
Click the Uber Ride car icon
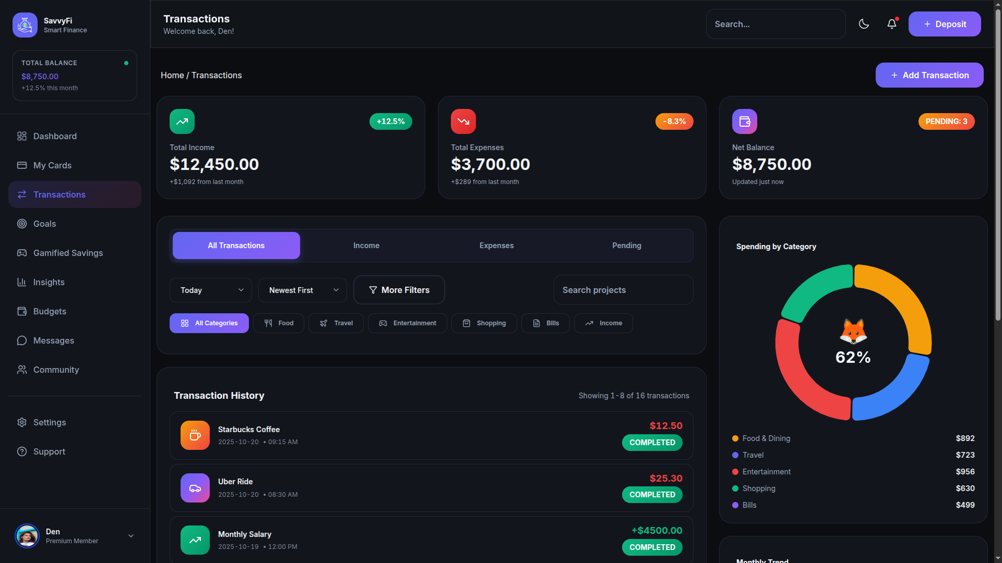195,488
